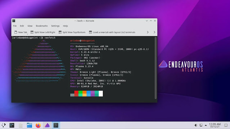Minimize the Konsole window
The height and width of the screenshot is (129, 230).
click(x=147, y=21)
